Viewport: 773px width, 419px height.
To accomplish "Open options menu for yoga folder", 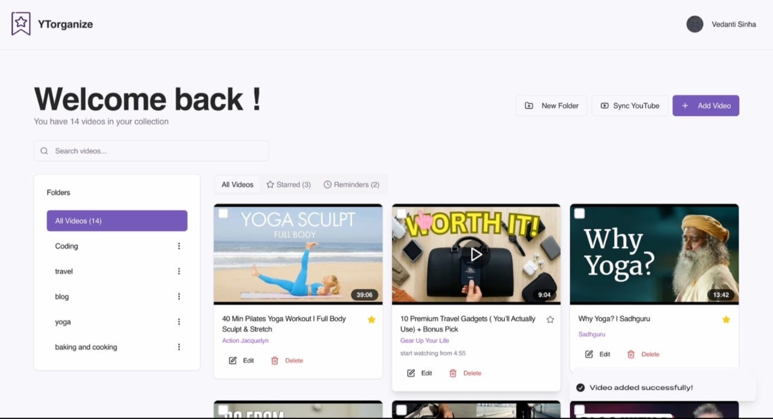I will pos(179,322).
